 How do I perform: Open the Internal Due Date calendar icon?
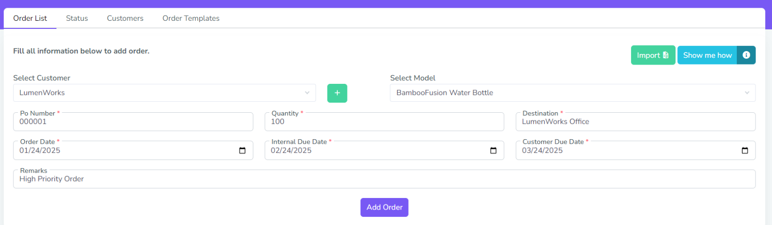493,151
